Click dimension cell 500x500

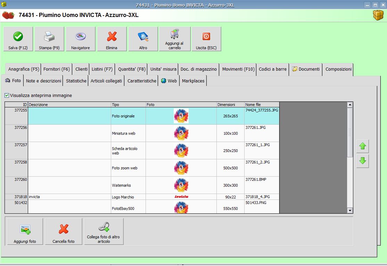pyautogui.click(x=231, y=168)
